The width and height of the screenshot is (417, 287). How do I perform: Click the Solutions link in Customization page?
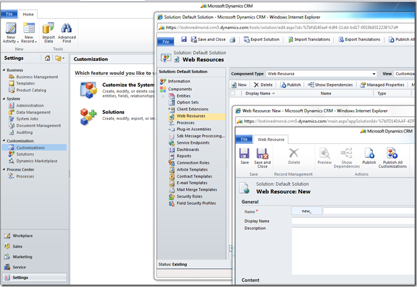[113, 111]
